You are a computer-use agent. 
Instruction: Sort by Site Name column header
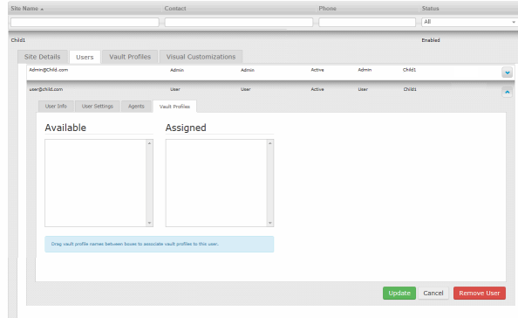point(27,9)
